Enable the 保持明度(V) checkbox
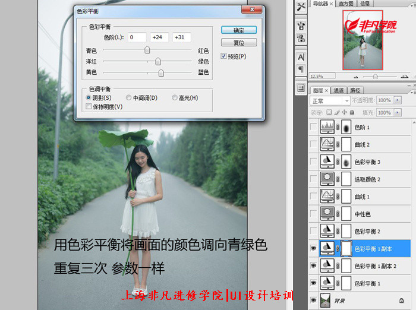The width and height of the screenshot is (416, 310). (x=89, y=106)
